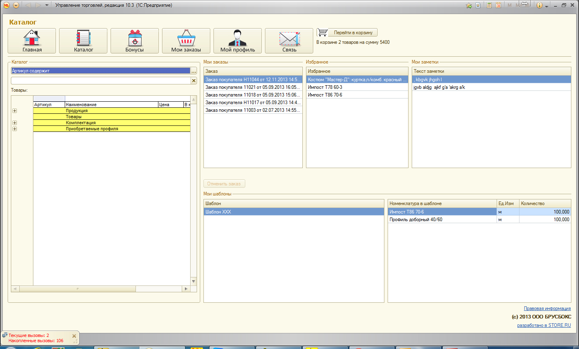Viewport: 579px width, 349px height.
Task: Go to Мои заказы basket icon
Action: click(x=186, y=41)
